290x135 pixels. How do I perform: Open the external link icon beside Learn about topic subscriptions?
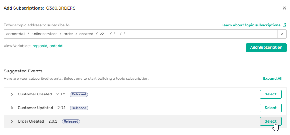[284, 25]
